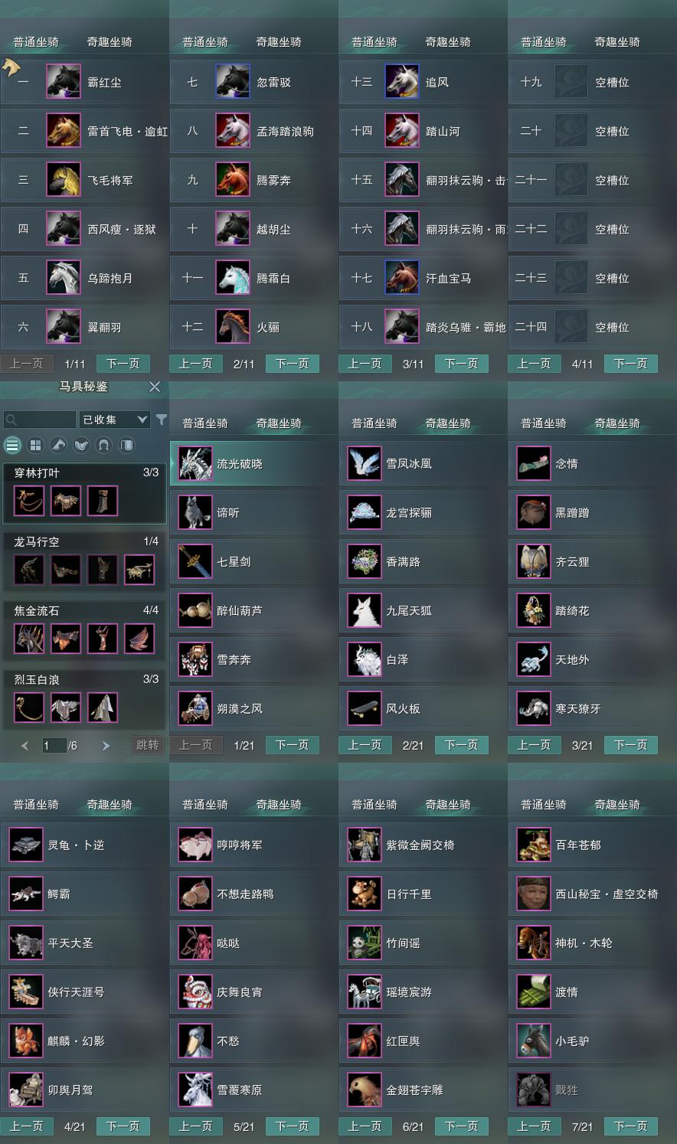Click the page number input box showing 1
677x1144 pixels.
[54, 746]
